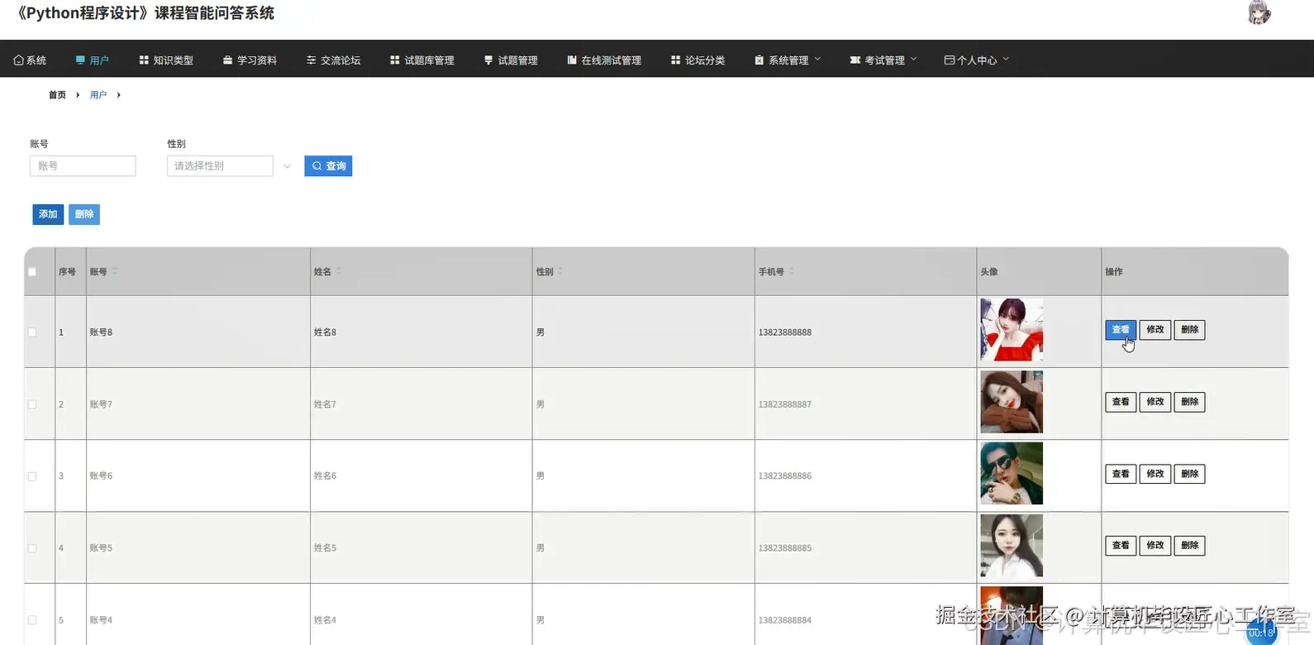Expand the 个人中心 dropdown menu

(977, 60)
